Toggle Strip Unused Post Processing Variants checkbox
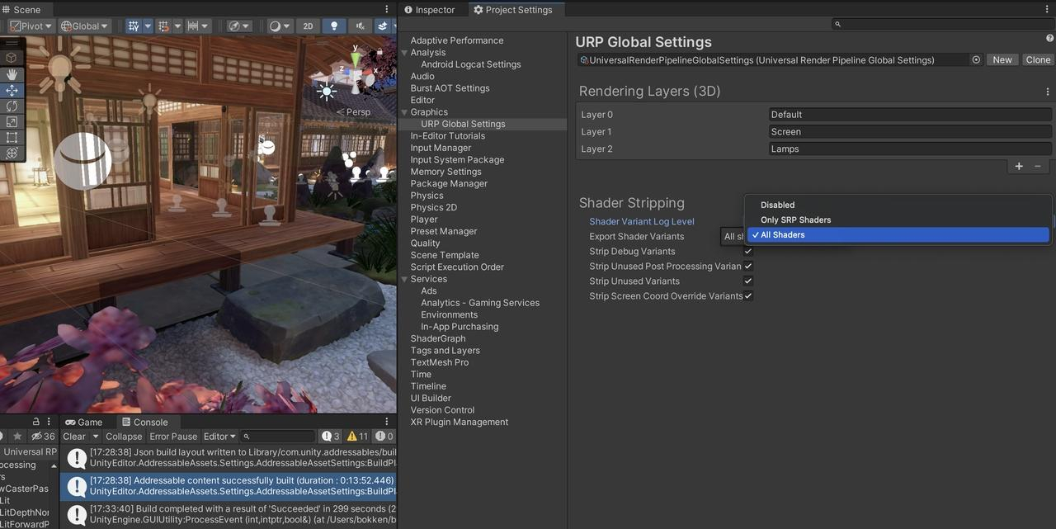The image size is (1056, 529). pyautogui.click(x=748, y=266)
